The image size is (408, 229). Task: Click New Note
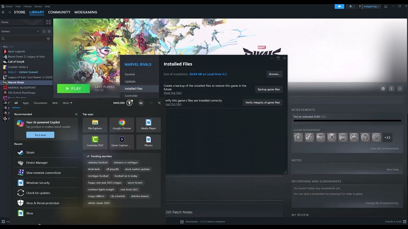(392, 170)
